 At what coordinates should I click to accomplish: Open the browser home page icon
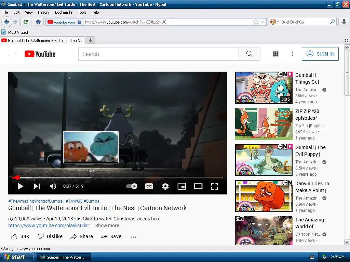[38, 22]
